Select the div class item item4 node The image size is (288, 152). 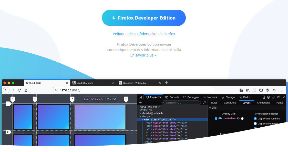167,132
